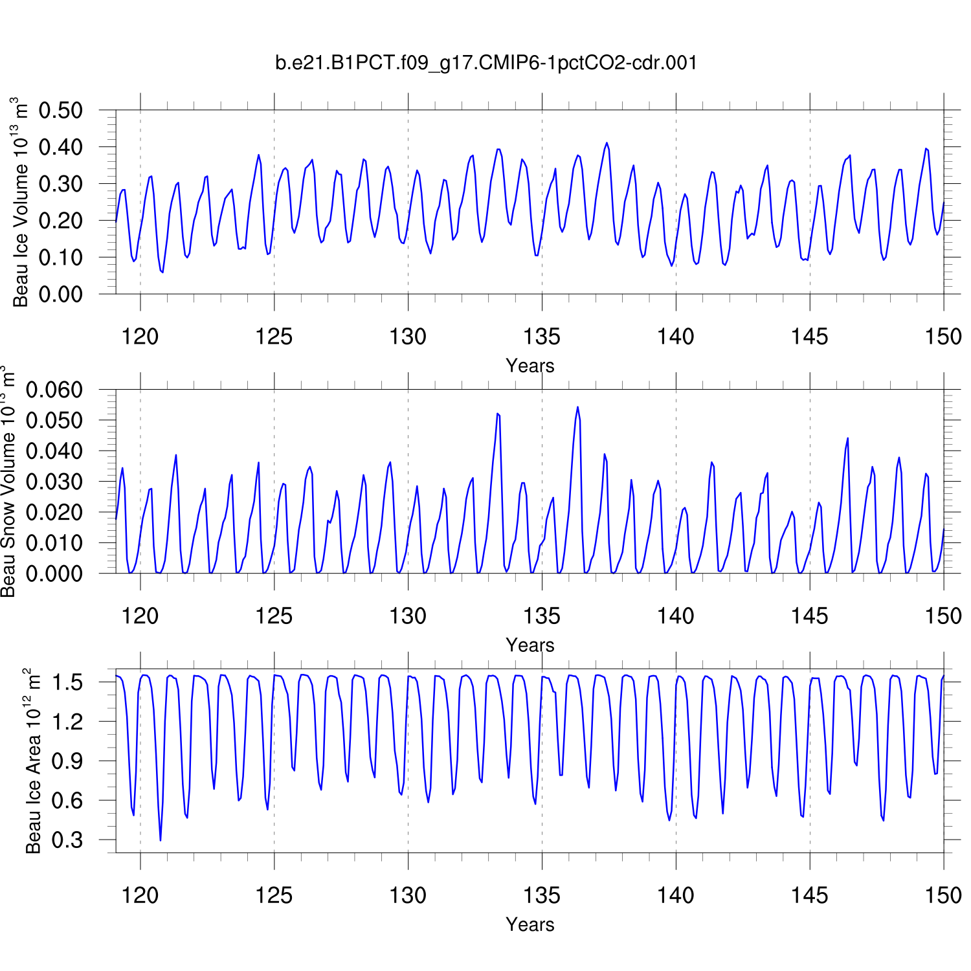The height and width of the screenshot is (971, 971).
Task: Click the 0.00 tick label on ice volume axis
Action: pos(61,294)
